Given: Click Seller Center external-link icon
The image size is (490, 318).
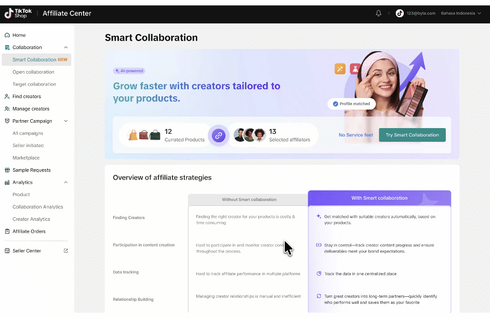Looking at the screenshot, I should (x=65, y=250).
